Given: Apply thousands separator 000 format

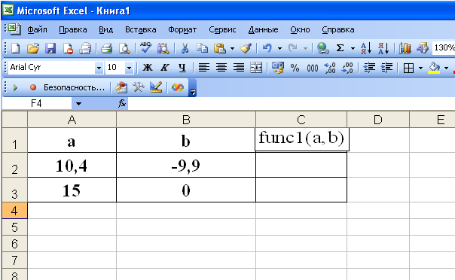Looking at the screenshot, I should point(312,68).
